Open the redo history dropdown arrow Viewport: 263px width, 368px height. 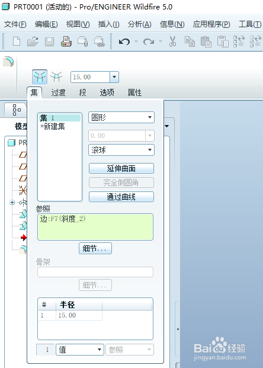pos(161,41)
